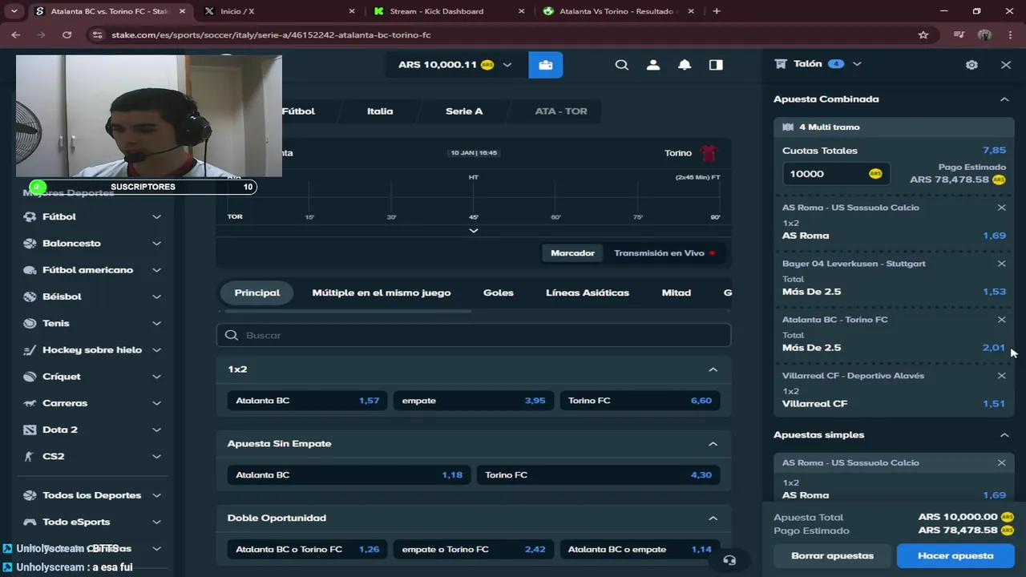Expand the match timeline chevron below 45'
This screenshot has width=1026, height=577.
click(474, 231)
